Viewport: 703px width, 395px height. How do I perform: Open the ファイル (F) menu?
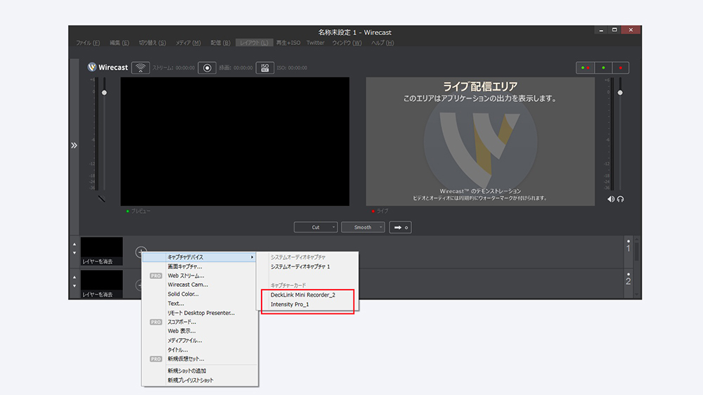(x=88, y=43)
